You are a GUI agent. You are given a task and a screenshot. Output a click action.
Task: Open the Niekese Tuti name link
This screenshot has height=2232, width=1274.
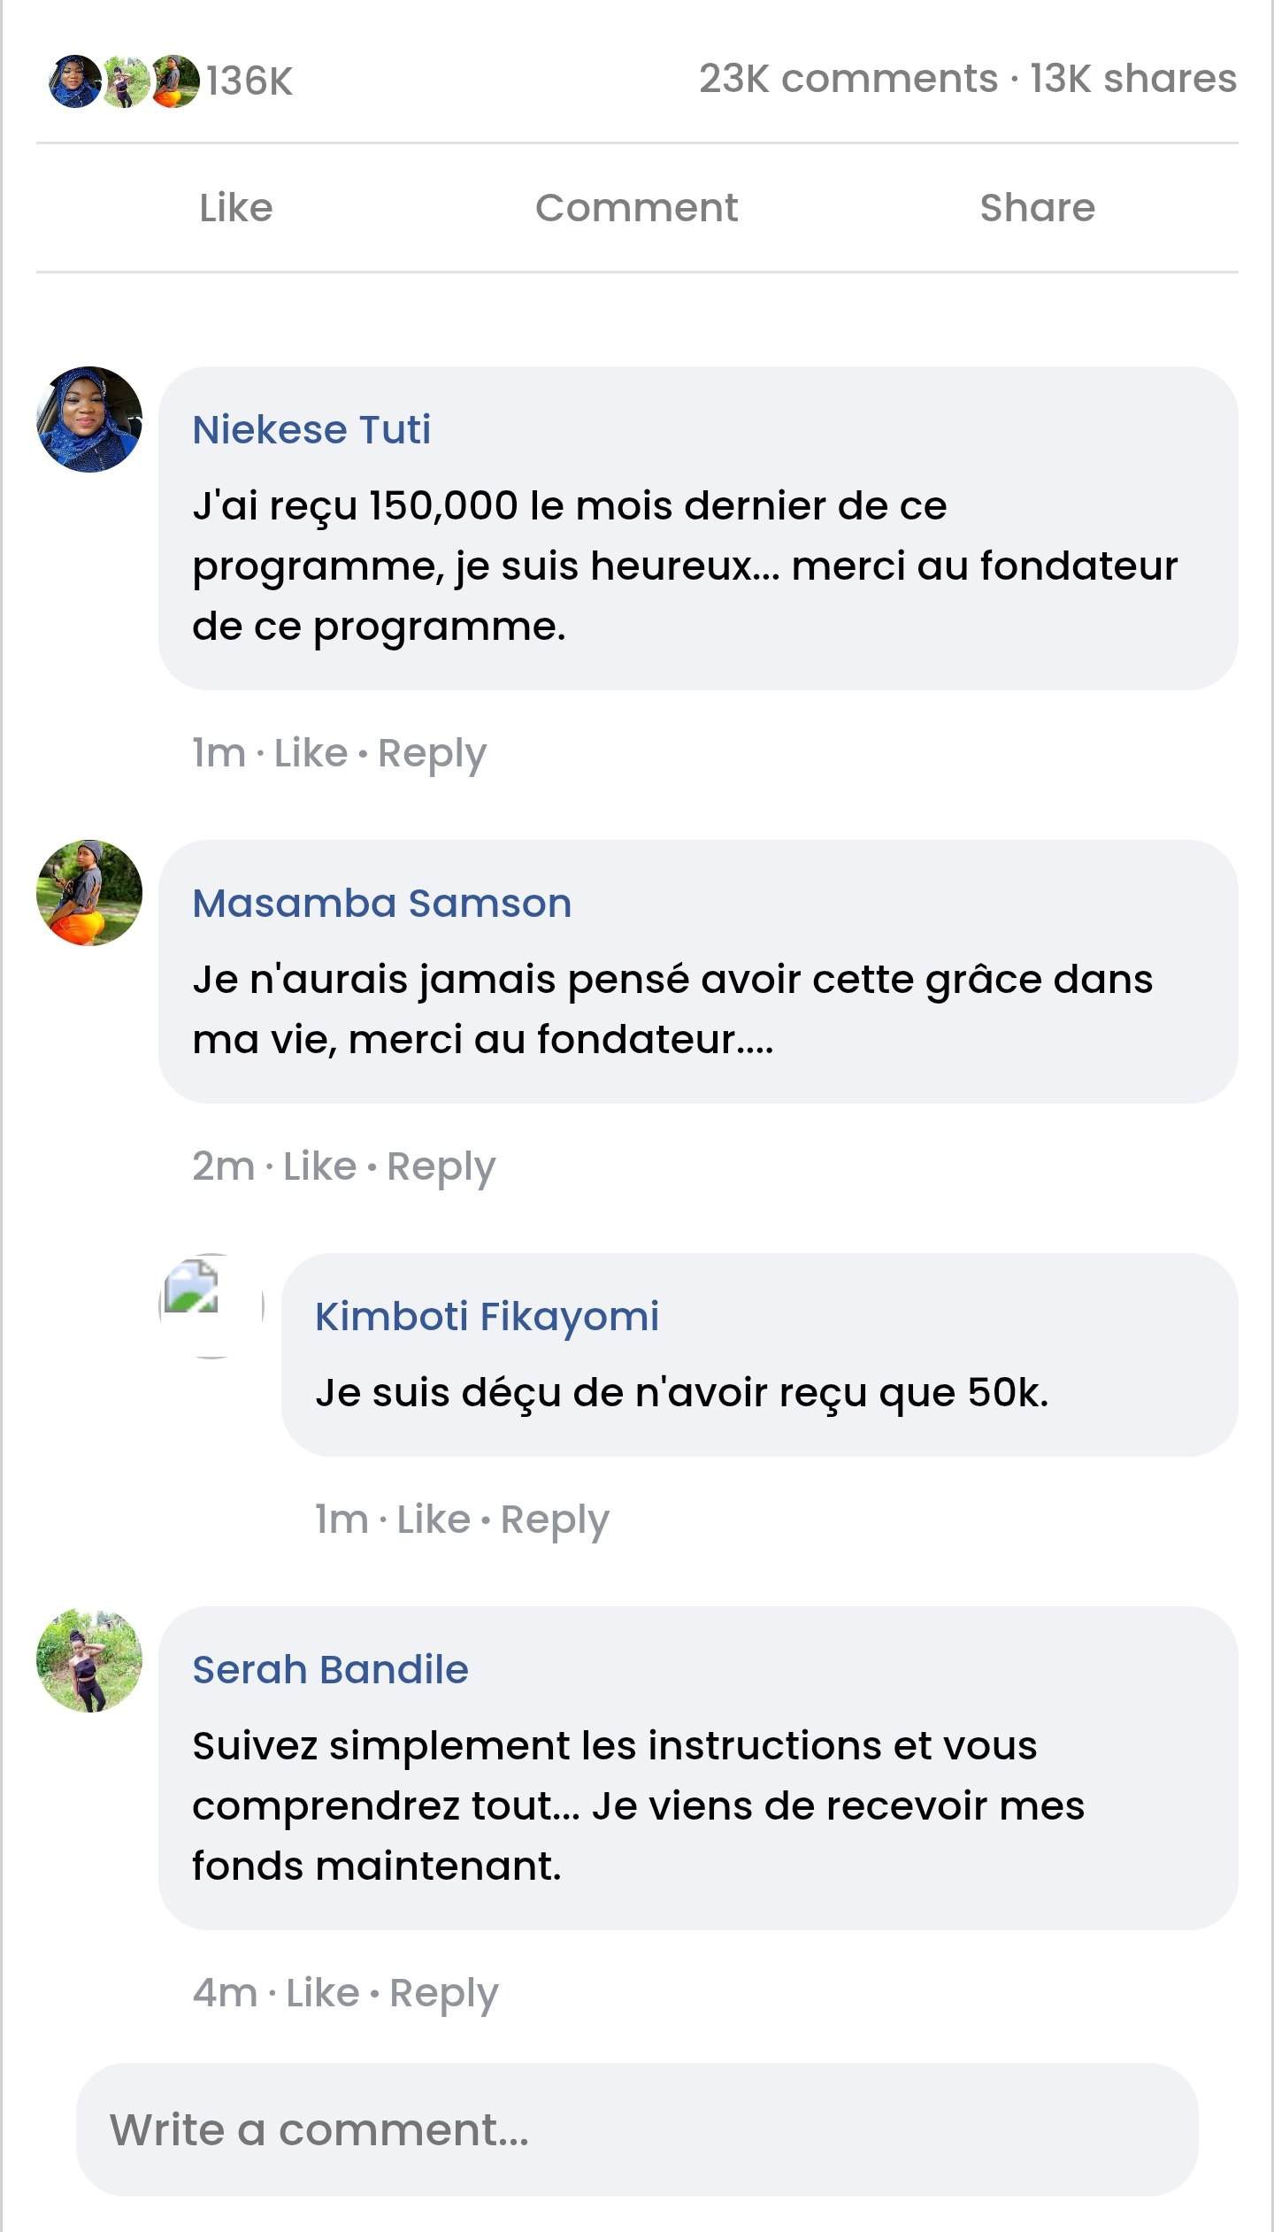click(x=311, y=430)
